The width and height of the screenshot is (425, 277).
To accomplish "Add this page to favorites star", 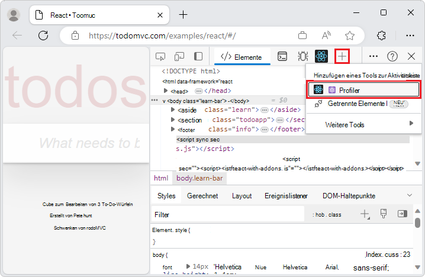I will point(350,36).
